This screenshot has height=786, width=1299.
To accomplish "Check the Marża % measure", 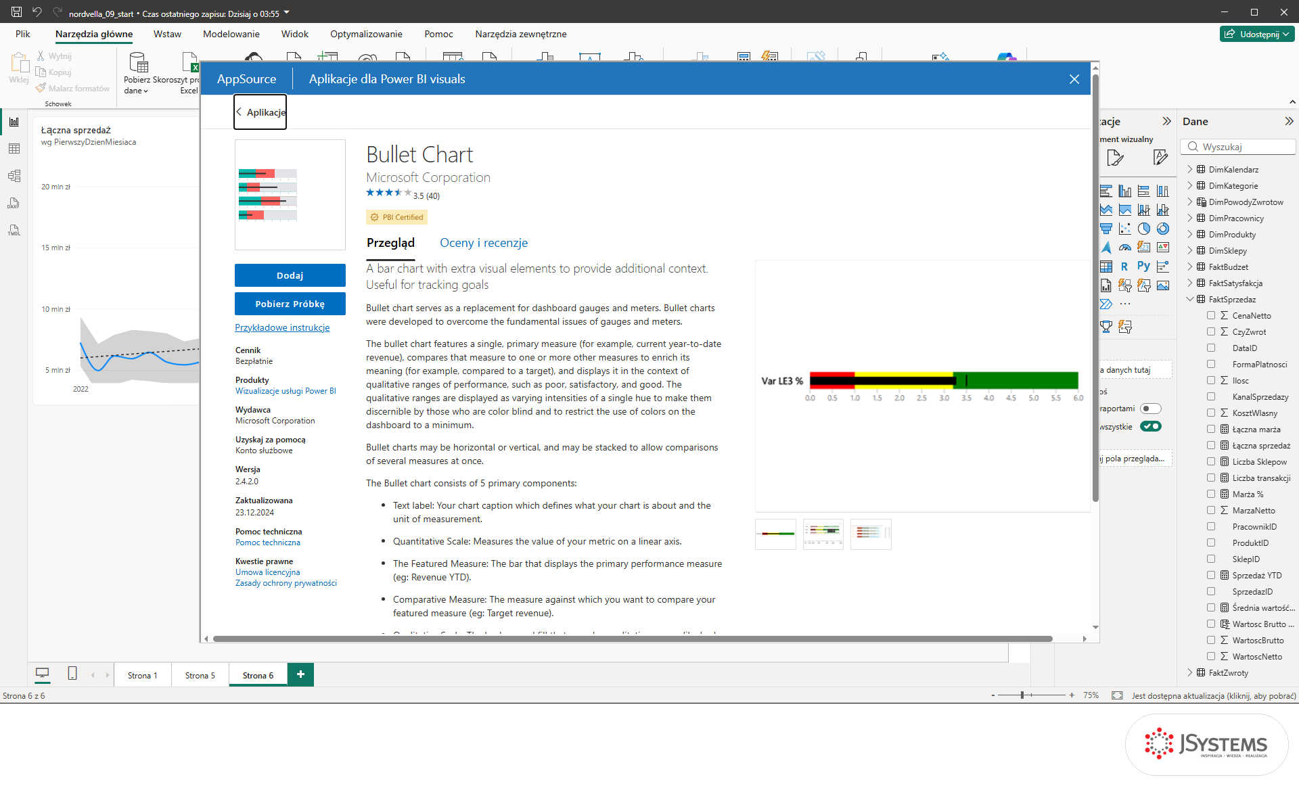I will tap(1211, 494).
